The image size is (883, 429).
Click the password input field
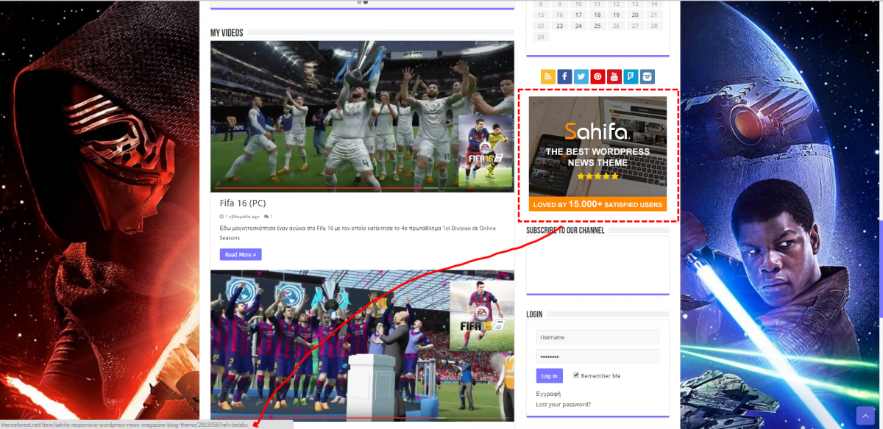(x=597, y=356)
